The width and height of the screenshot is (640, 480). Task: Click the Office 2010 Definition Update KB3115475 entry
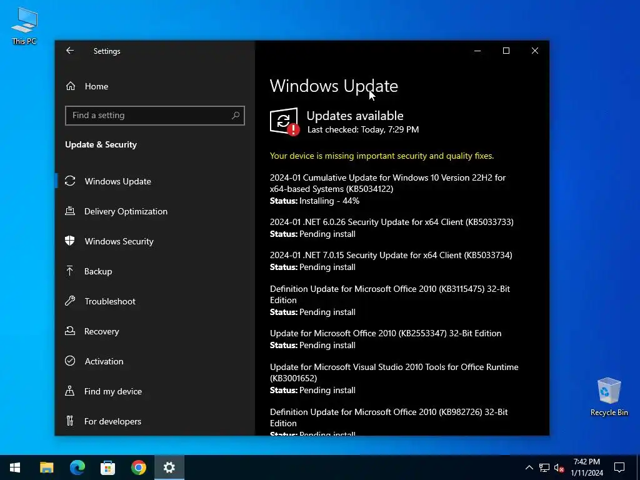coord(390,300)
